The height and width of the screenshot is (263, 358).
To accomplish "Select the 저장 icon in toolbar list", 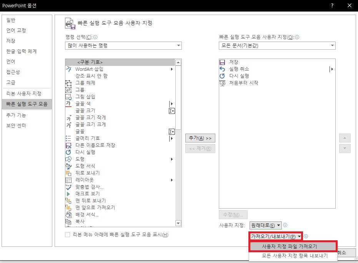I will (x=222, y=62).
